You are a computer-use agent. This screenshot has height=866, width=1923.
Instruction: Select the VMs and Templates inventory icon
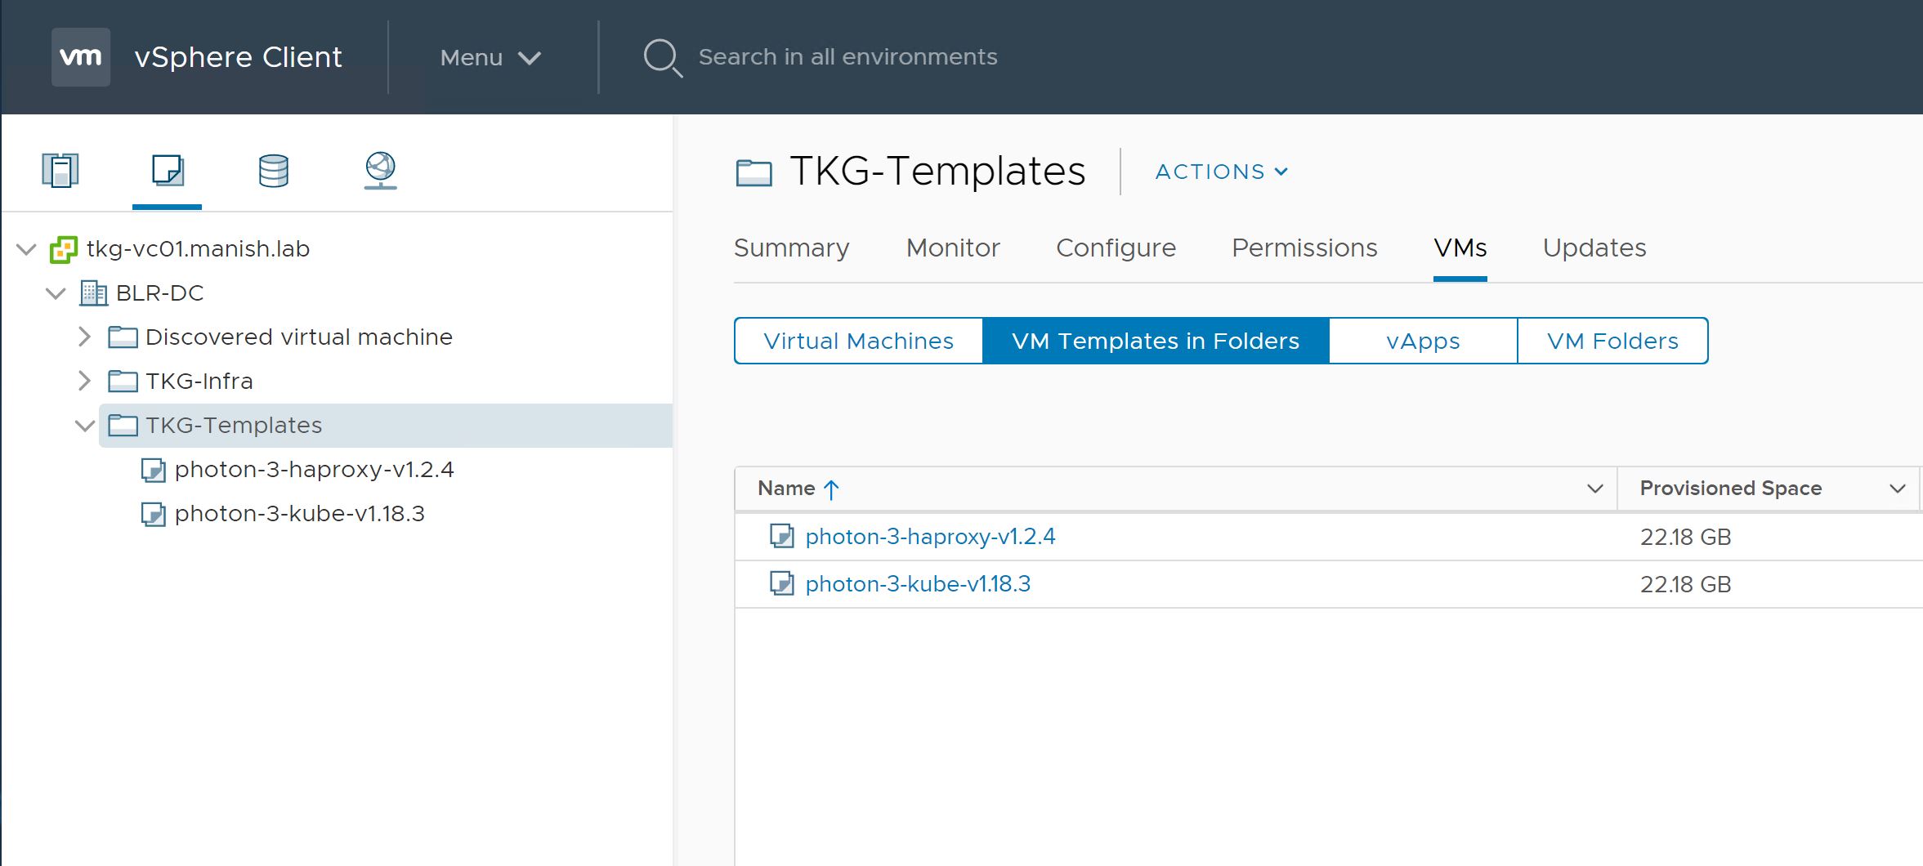(x=168, y=170)
